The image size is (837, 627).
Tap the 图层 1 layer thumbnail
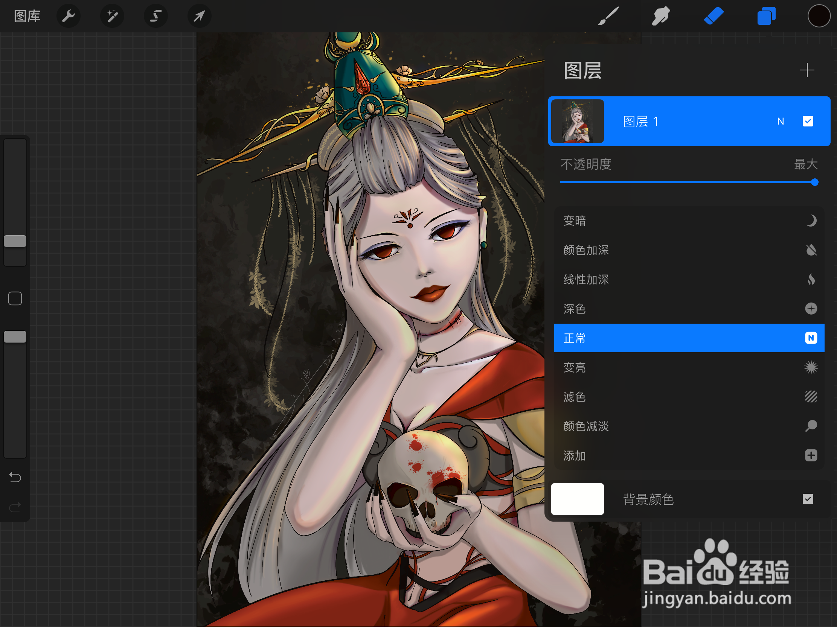click(x=578, y=122)
